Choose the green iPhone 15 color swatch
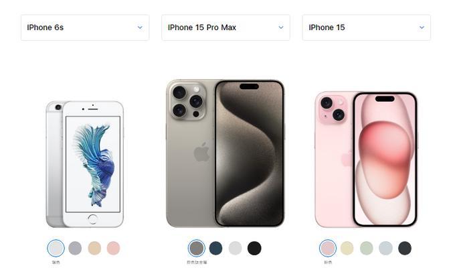The width and height of the screenshot is (451, 268). (x=367, y=248)
